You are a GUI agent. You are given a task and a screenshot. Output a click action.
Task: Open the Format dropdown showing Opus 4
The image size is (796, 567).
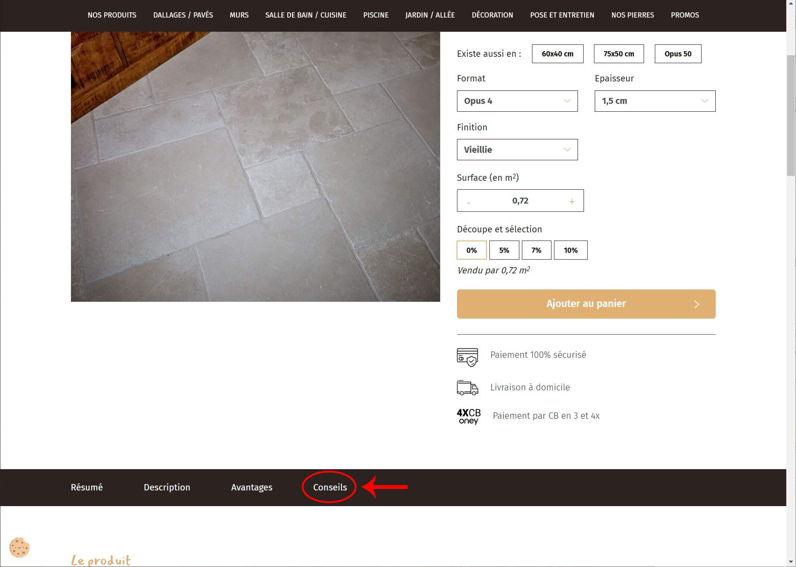pyautogui.click(x=517, y=101)
